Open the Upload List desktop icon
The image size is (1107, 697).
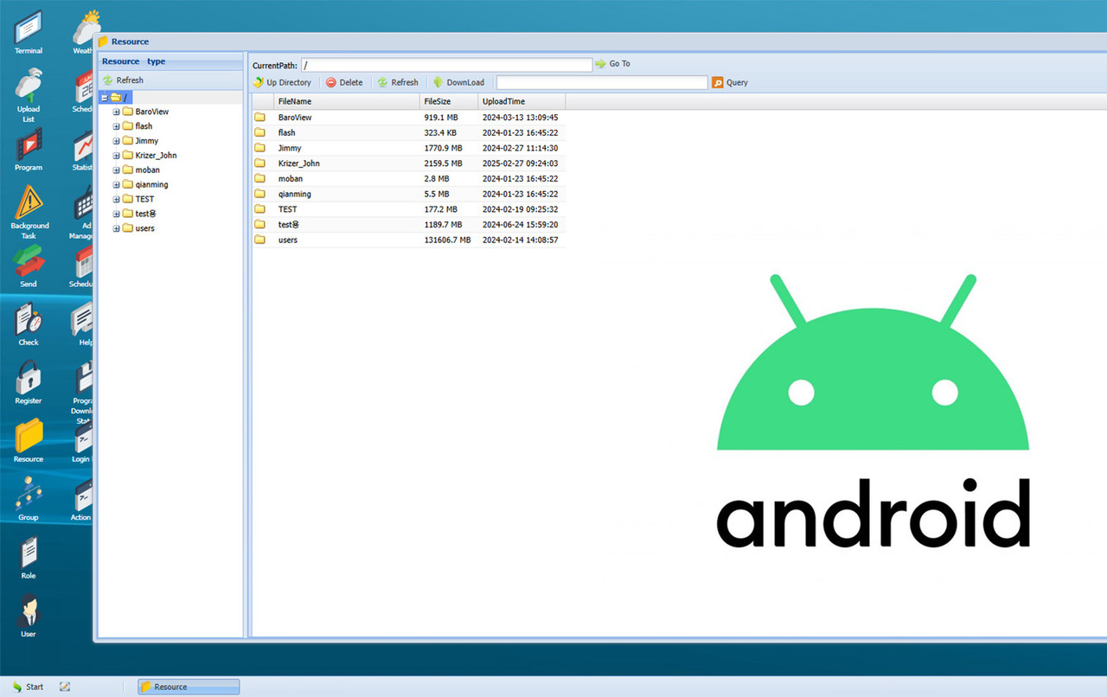point(29,95)
